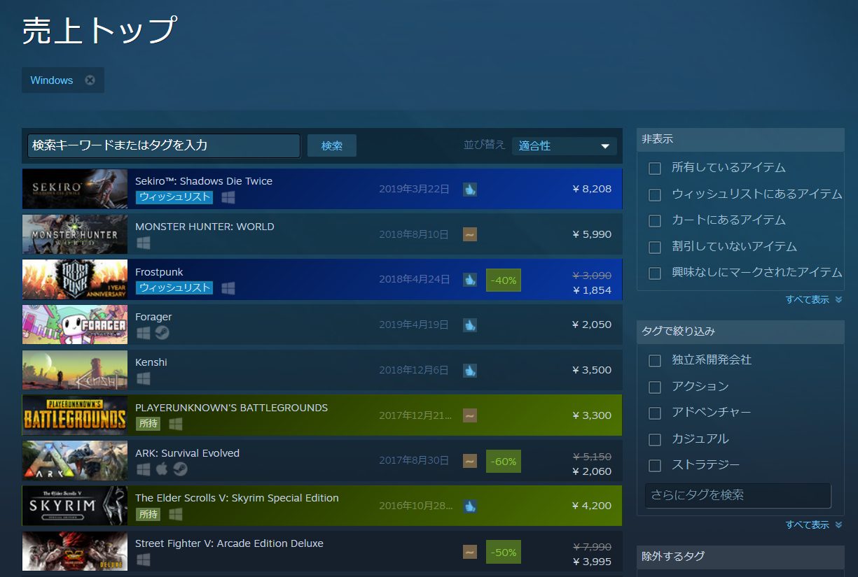Click the さらにタグを検索 input field
The image size is (858, 577).
[x=735, y=494]
